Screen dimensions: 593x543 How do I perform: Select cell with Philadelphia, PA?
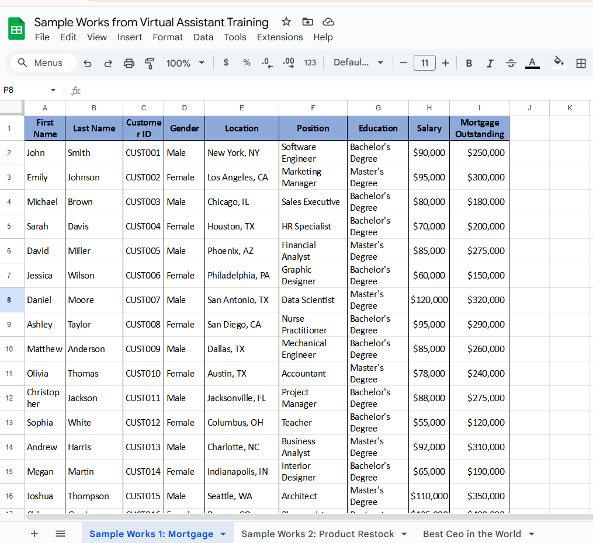(x=242, y=276)
